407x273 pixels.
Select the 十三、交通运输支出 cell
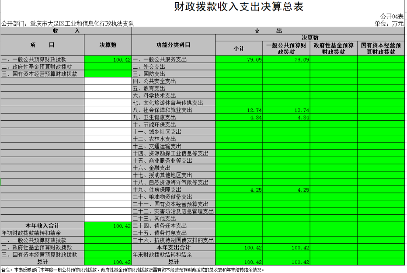(174, 147)
